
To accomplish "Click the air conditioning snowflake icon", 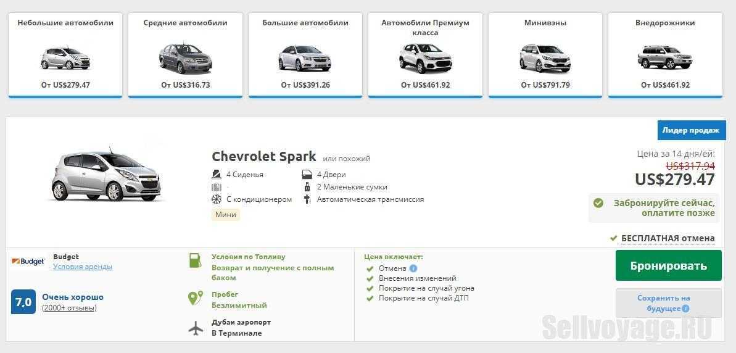I will tap(217, 199).
